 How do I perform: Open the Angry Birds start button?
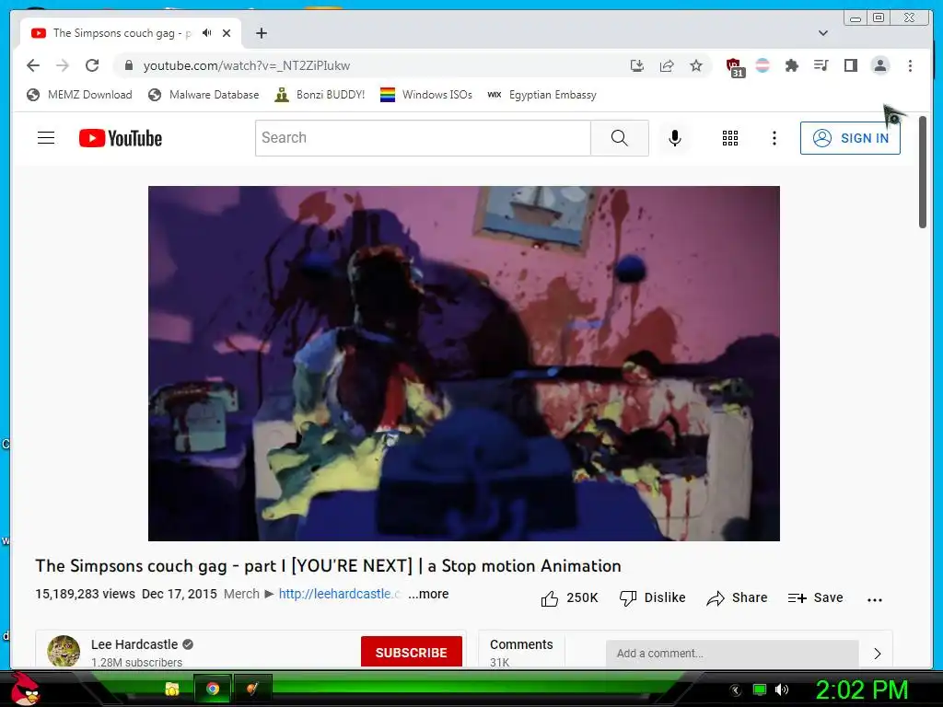(25, 689)
